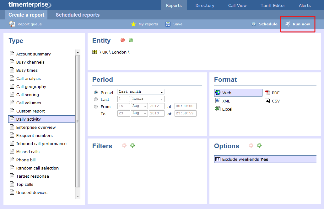This screenshot has height=209, width=324.
Task: Click the Save floppy disk icon
Action: click(x=168, y=24)
